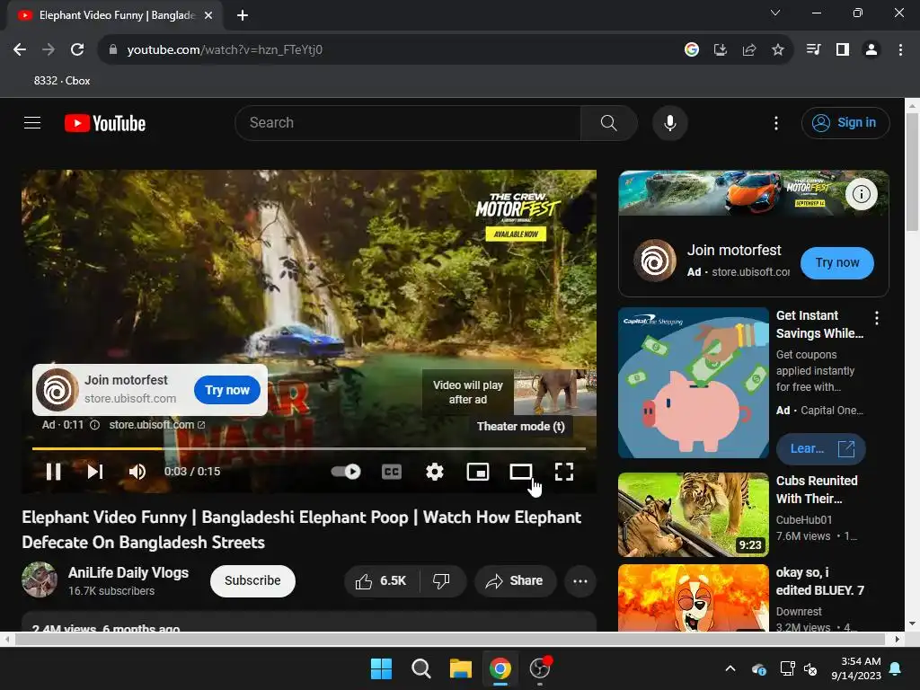
Task: Open Windows Start menu
Action: pos(381,668)
